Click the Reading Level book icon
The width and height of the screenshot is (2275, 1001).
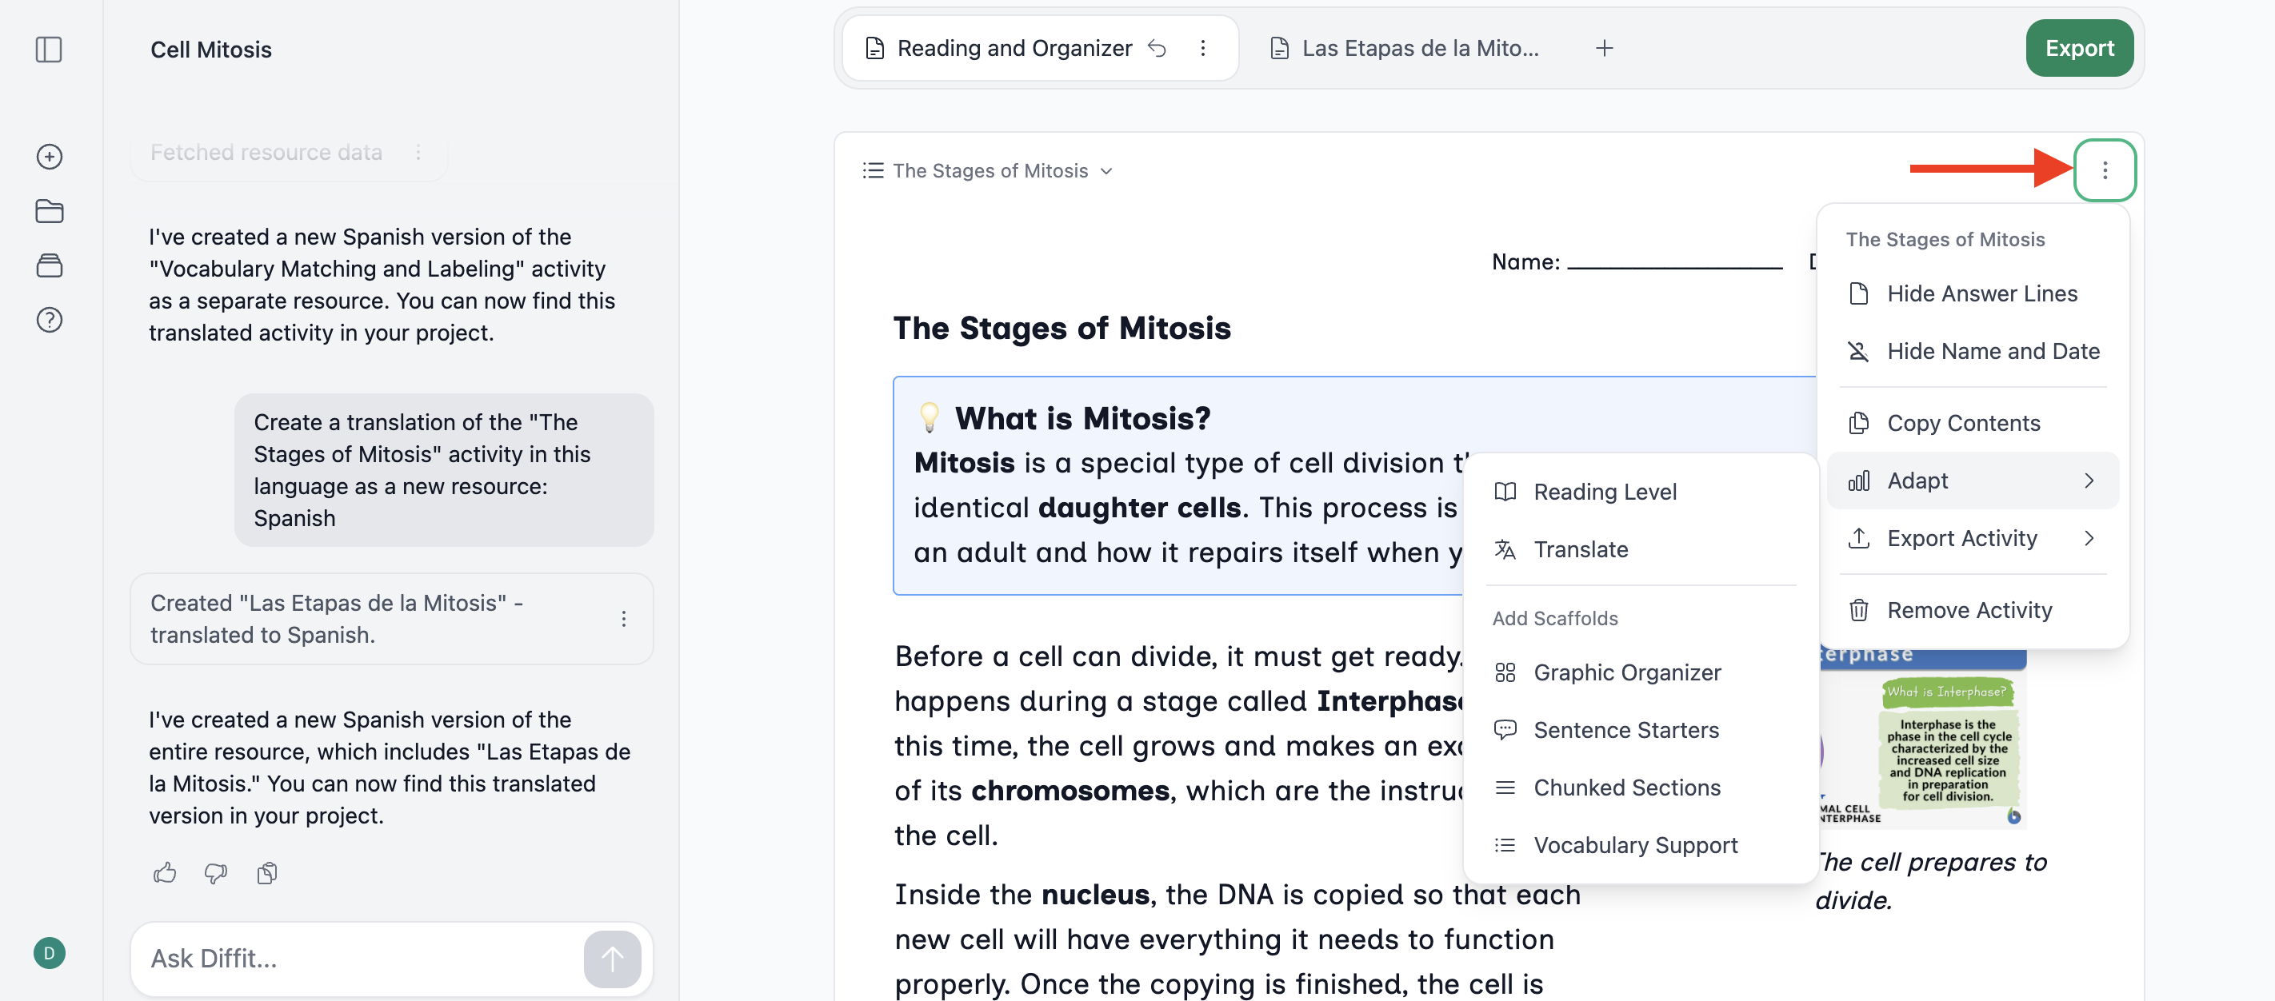pos(1505,492)
